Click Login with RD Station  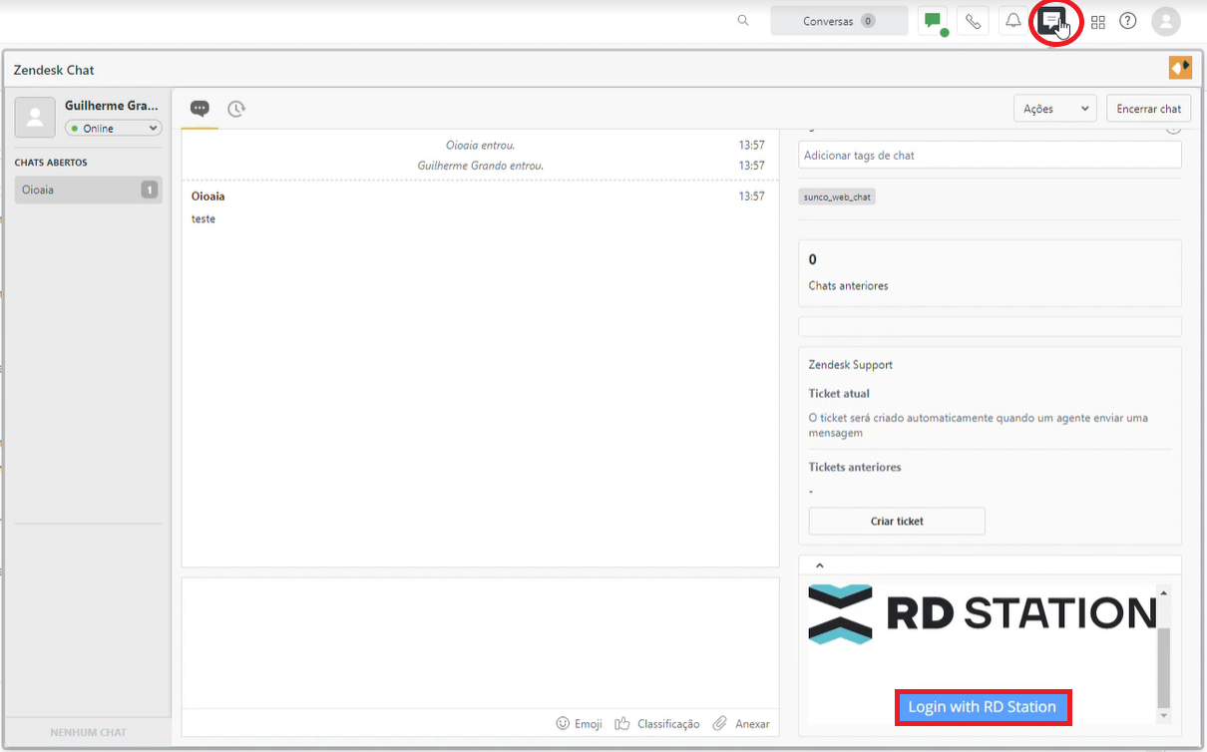983,706
